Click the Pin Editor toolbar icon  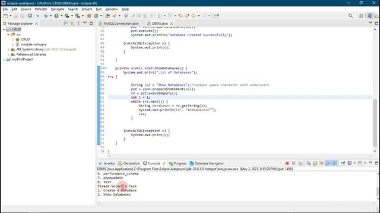pyautogui.click(x=216, y=16)
